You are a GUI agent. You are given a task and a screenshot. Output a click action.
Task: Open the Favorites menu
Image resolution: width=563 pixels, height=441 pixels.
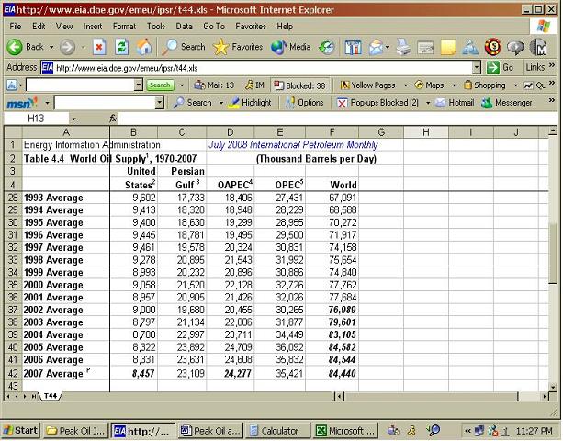click(x=250, y=27)
